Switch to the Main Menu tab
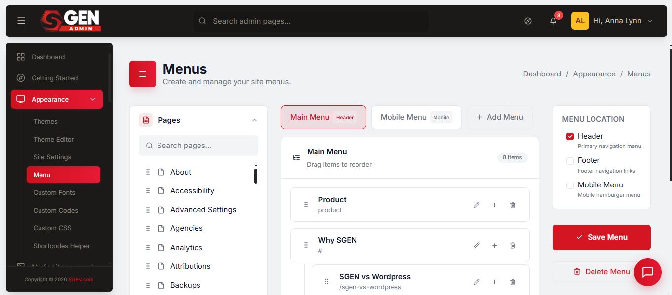This screenshot has width=672, height=295. click(323, 117)
